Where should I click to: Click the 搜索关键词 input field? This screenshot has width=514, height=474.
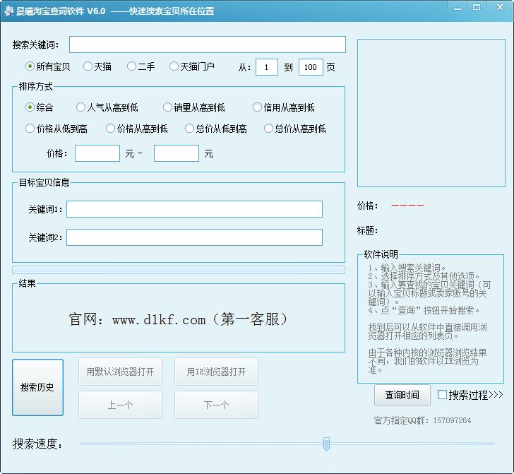207,45
